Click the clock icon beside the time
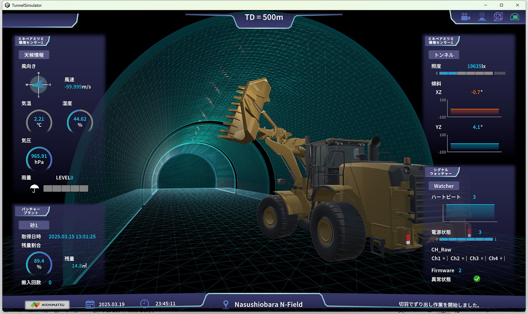This screenshot has height=314, width=528. (x=144, y=304)
